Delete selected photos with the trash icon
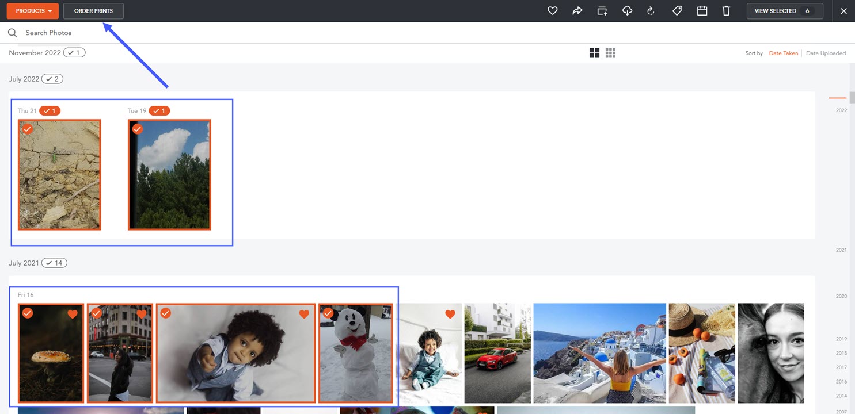Viewport: 855px width, 414px height. [x=726, y=11]
